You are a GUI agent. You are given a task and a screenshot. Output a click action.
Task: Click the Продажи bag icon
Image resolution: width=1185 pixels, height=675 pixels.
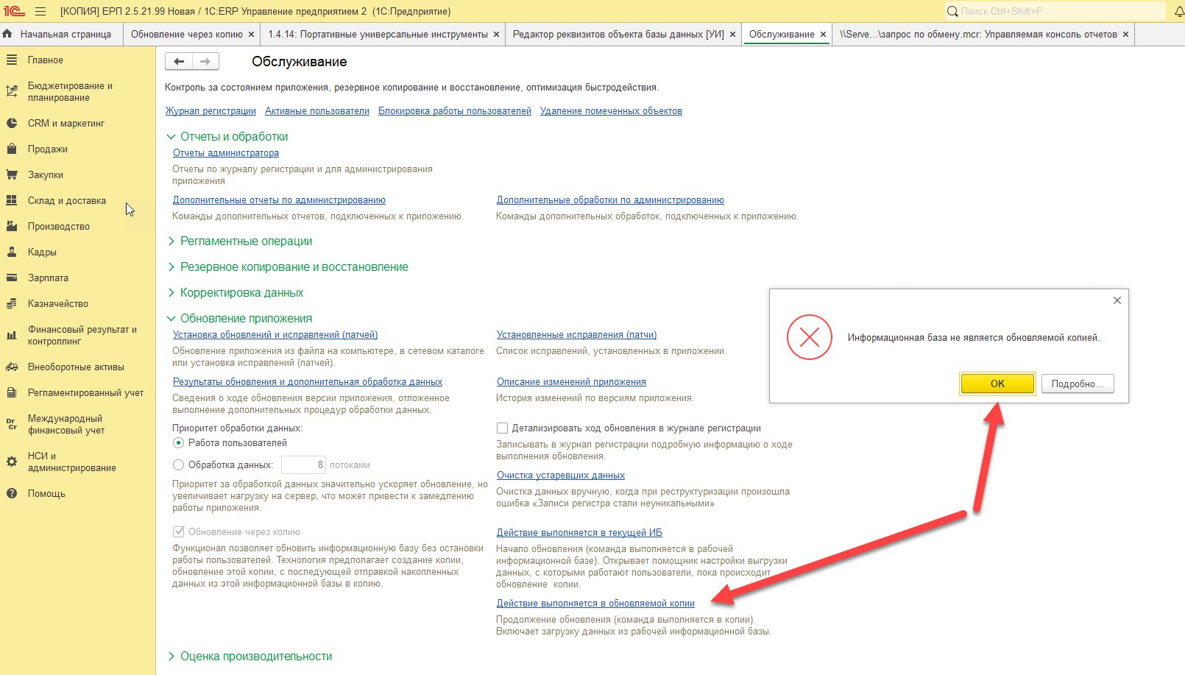pos(12,149)
